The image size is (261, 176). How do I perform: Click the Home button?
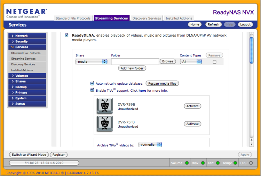[195, 24]
